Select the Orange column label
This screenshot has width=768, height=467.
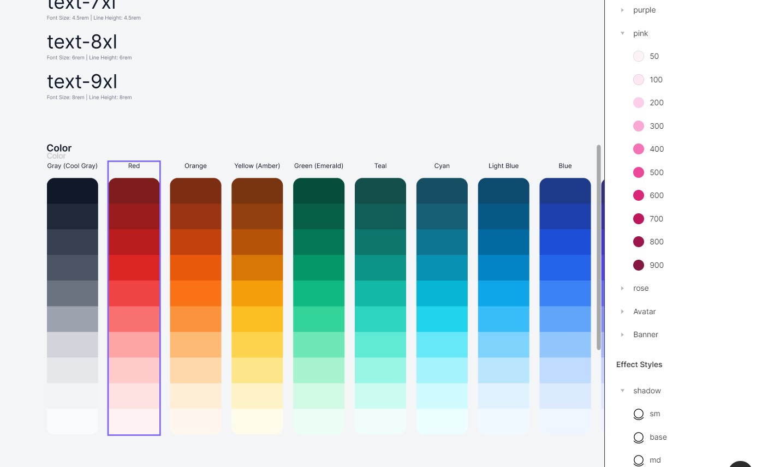[x=195, y=166]
